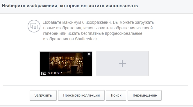Click the word Shutterstock in the description
This screenshot has width=193, height=107.
tap(86, 39)
